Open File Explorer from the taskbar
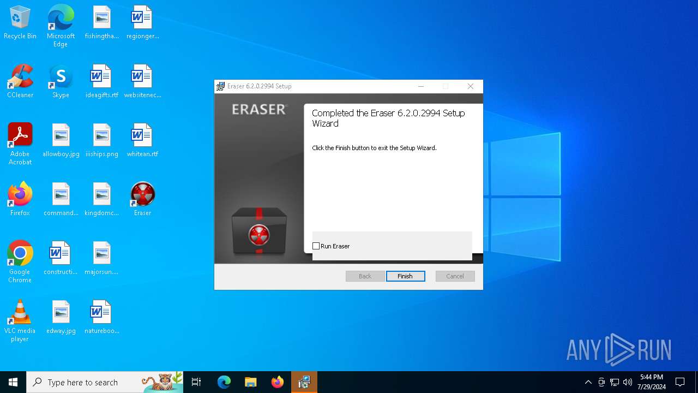698x393 pixels. pos(250,382)
